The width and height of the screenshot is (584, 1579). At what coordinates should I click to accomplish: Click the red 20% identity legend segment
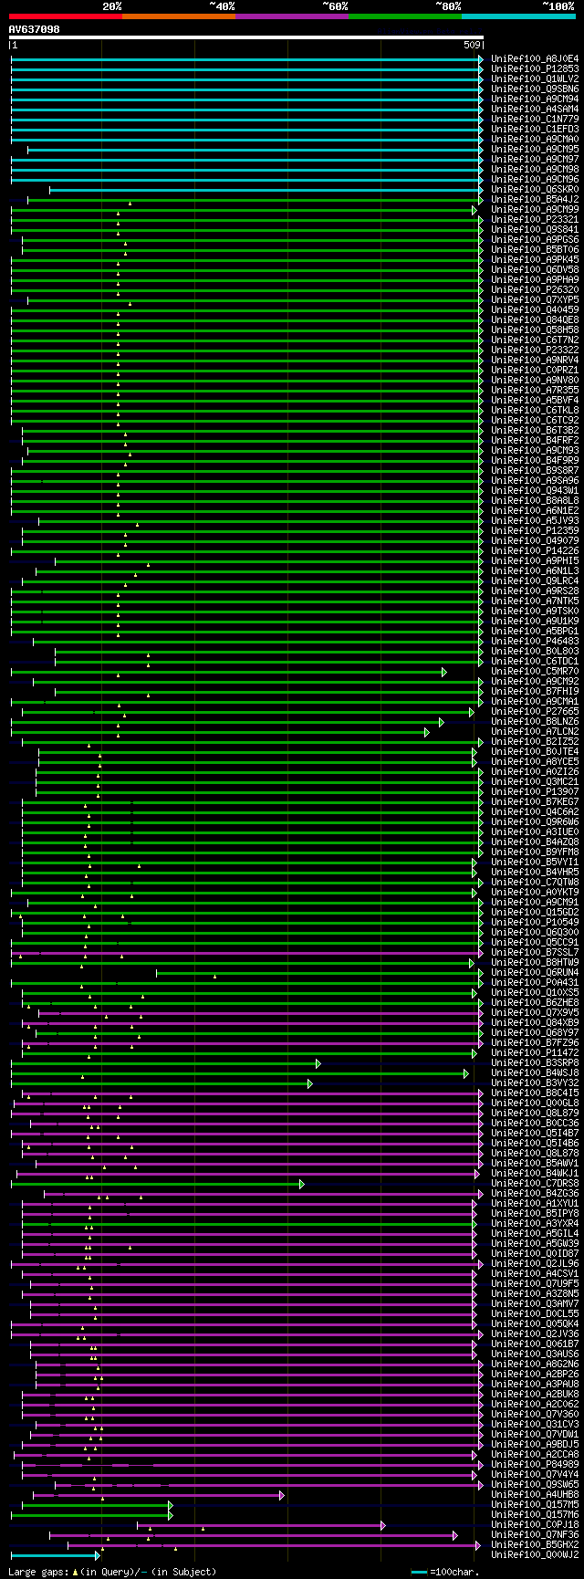click(66, 16)
